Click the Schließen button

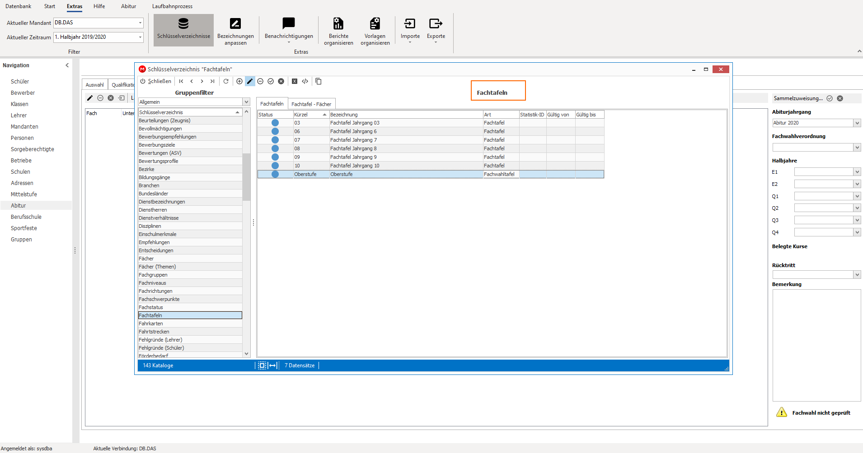[156, 81]
